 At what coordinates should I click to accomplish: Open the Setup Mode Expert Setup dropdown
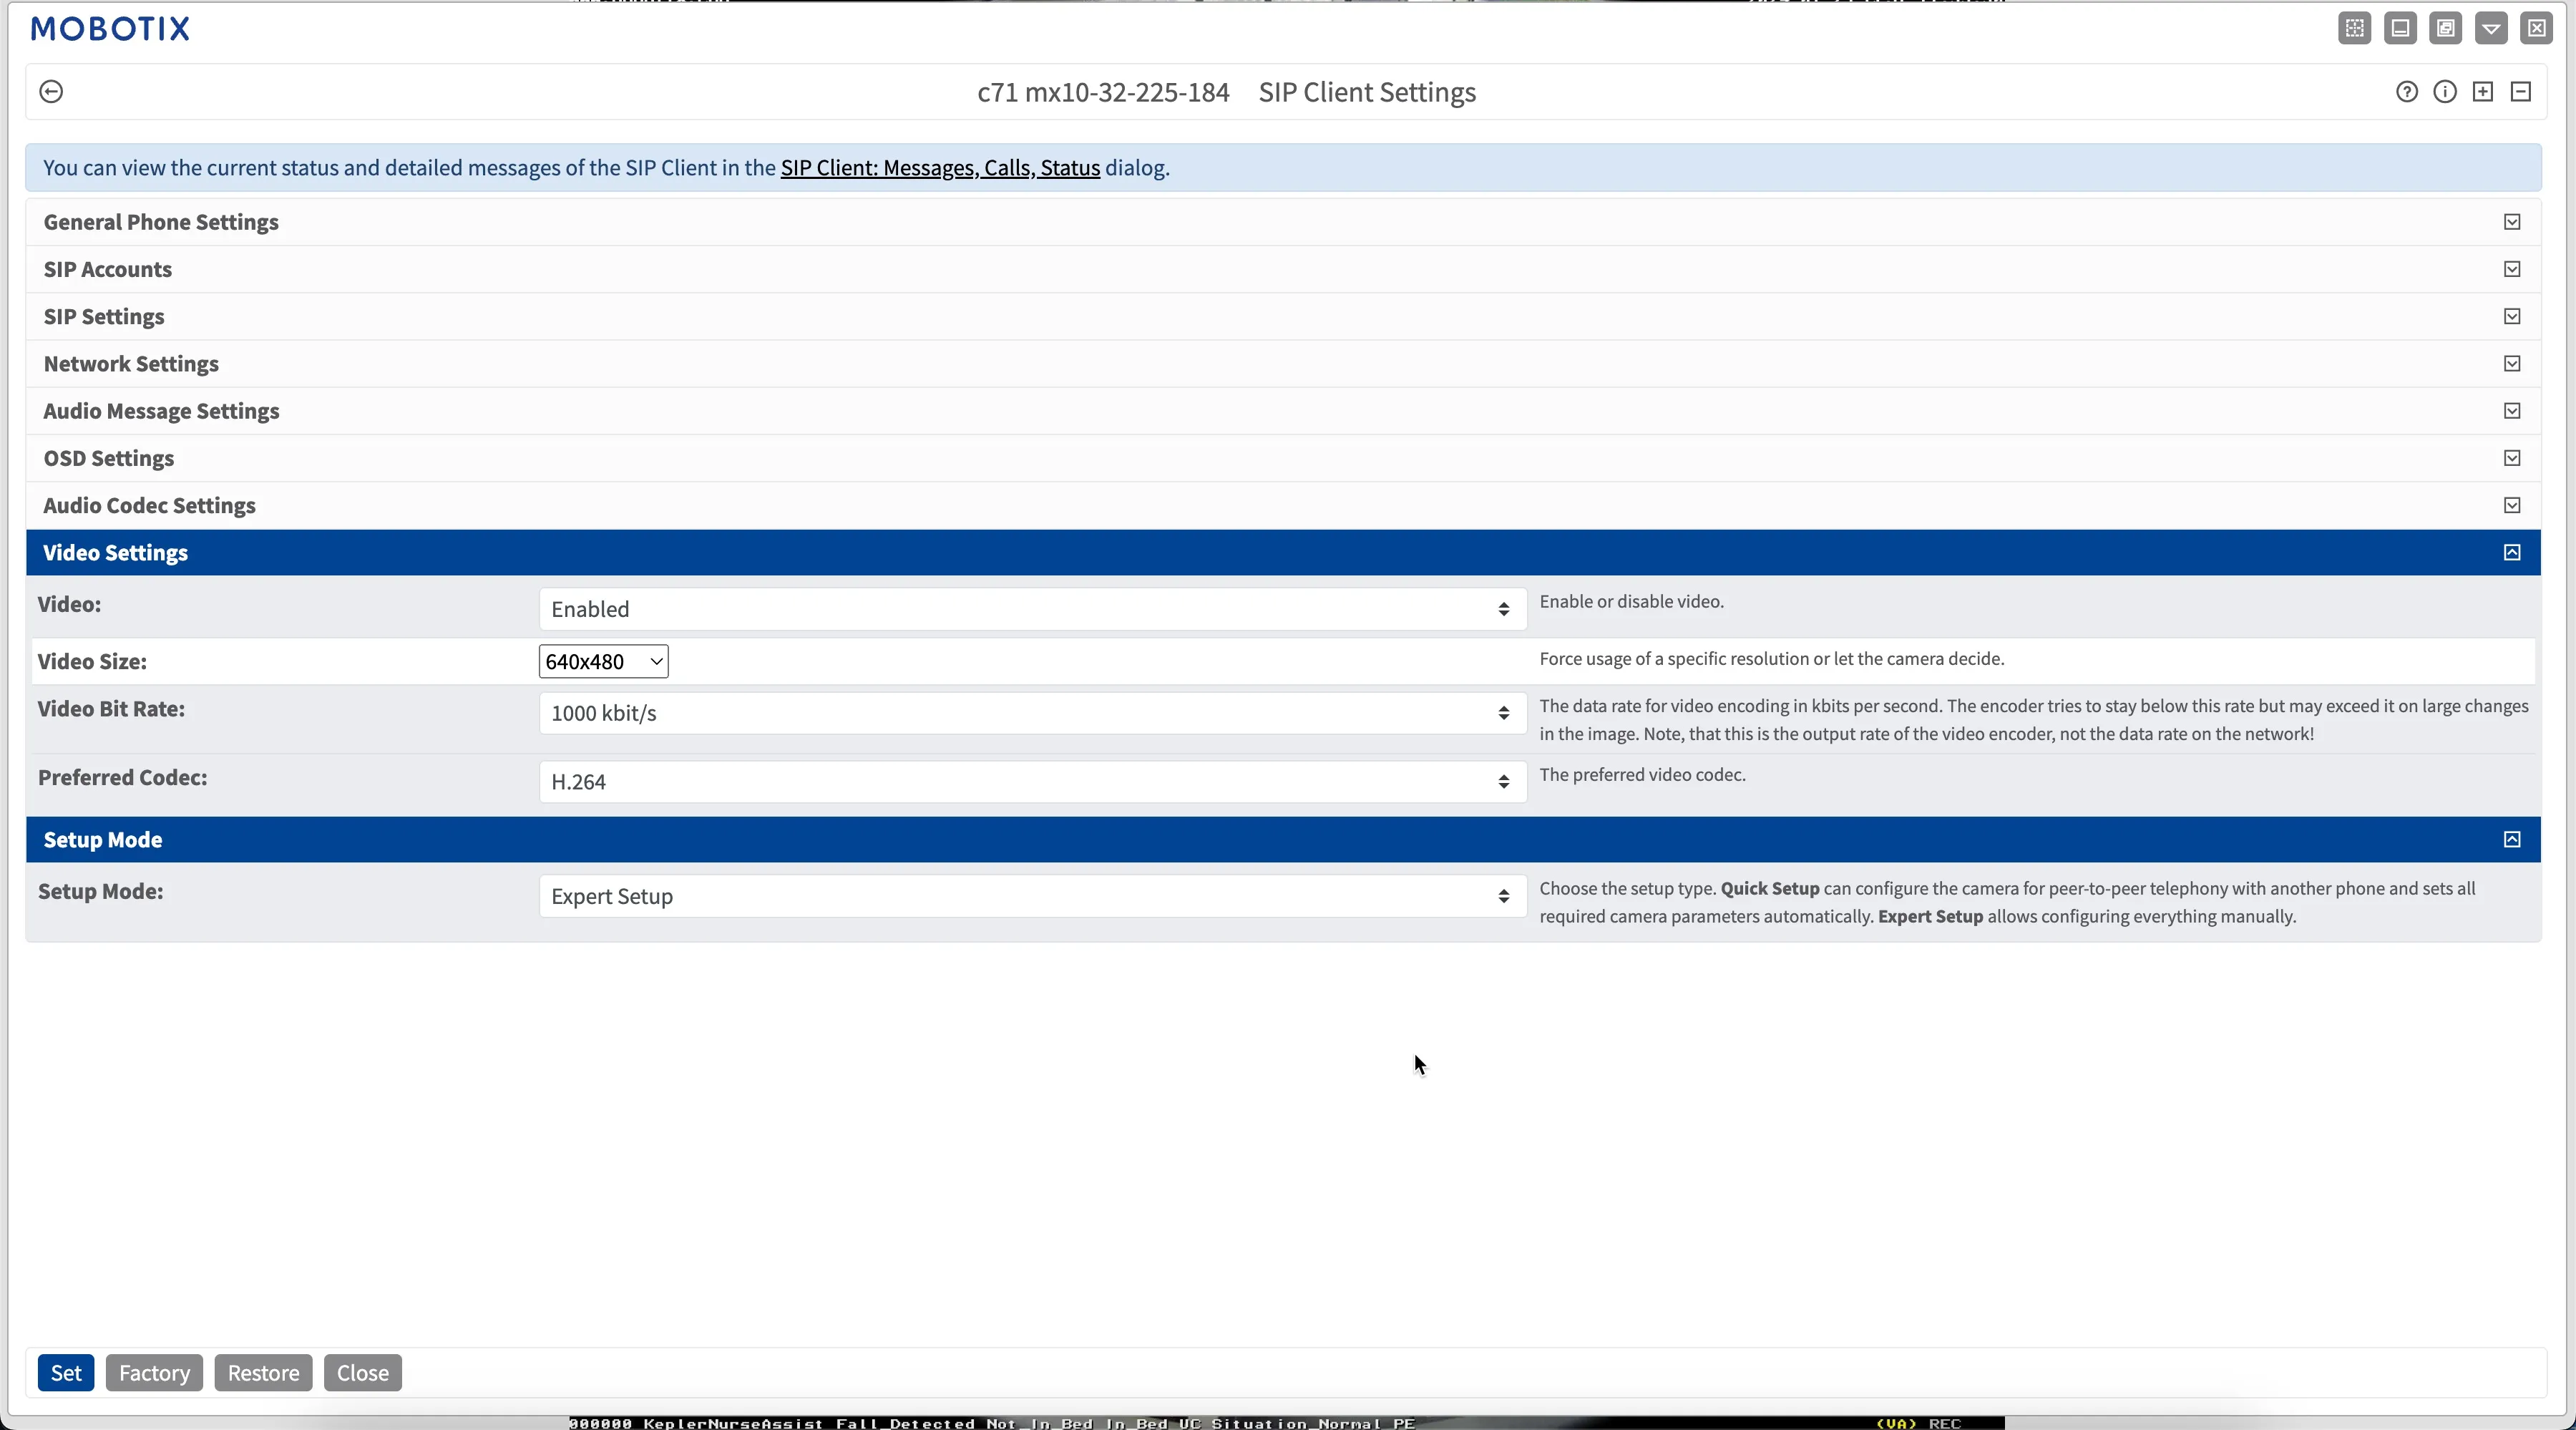(1033, 896)
